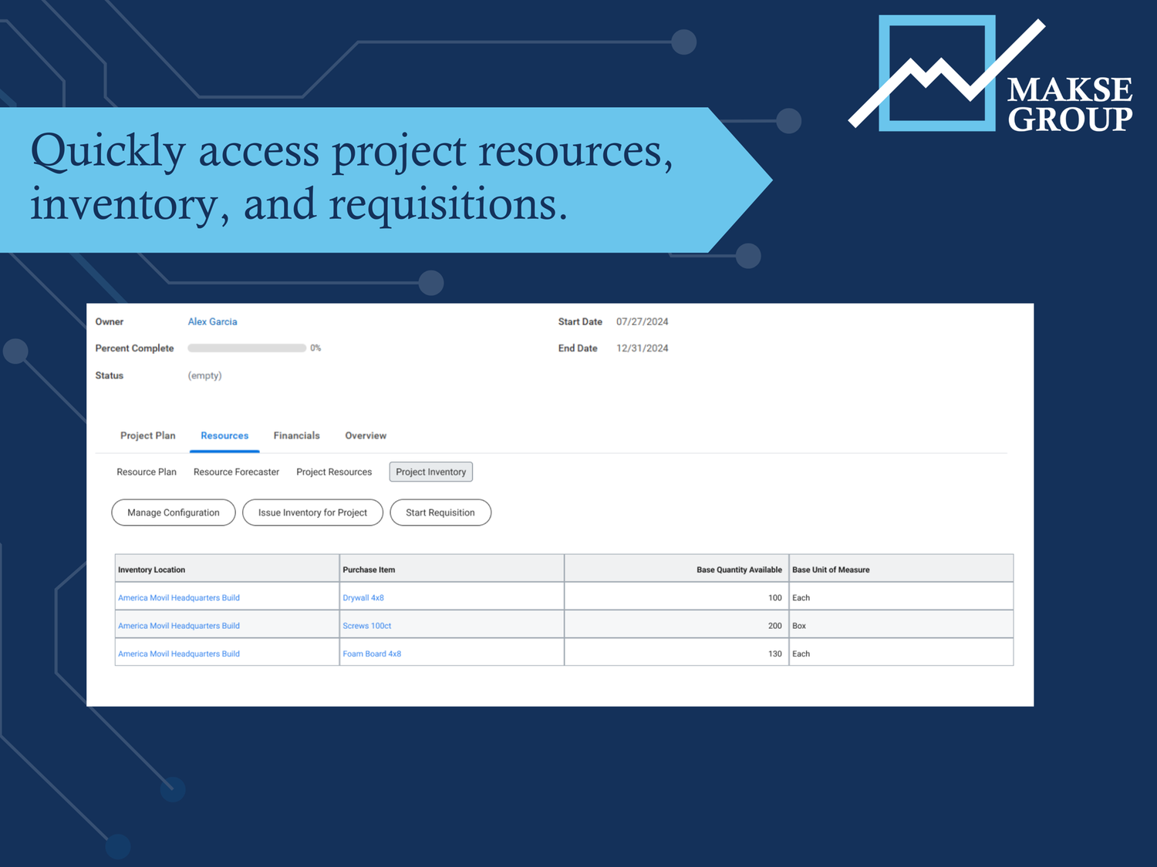The width and height of the screenshot is (1157, 867).
Task: Open the Foam Board 4x8 purchase item link
Action: (372, 654)
